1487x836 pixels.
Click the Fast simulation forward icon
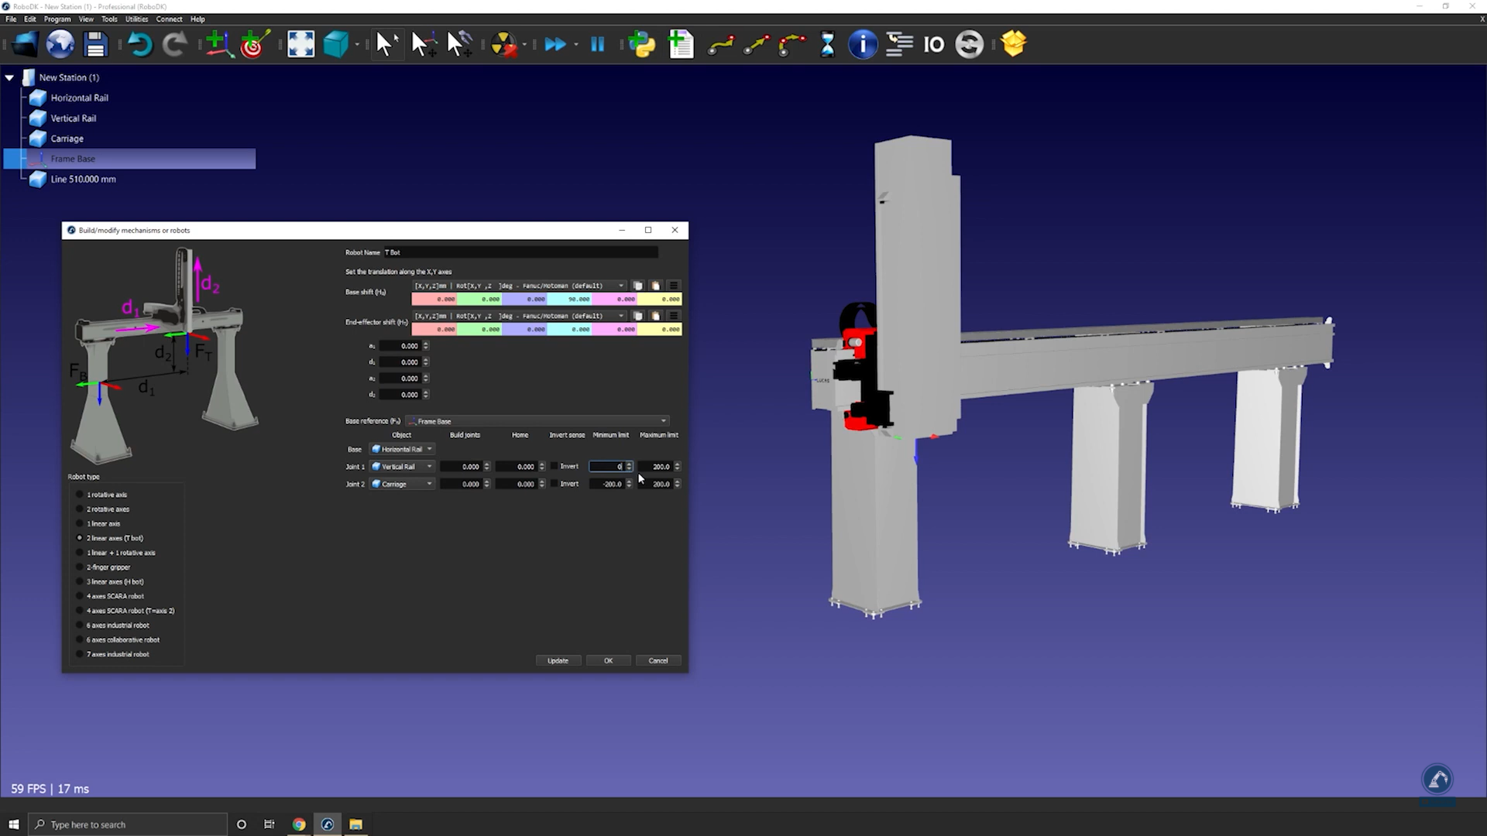point(555,44)
